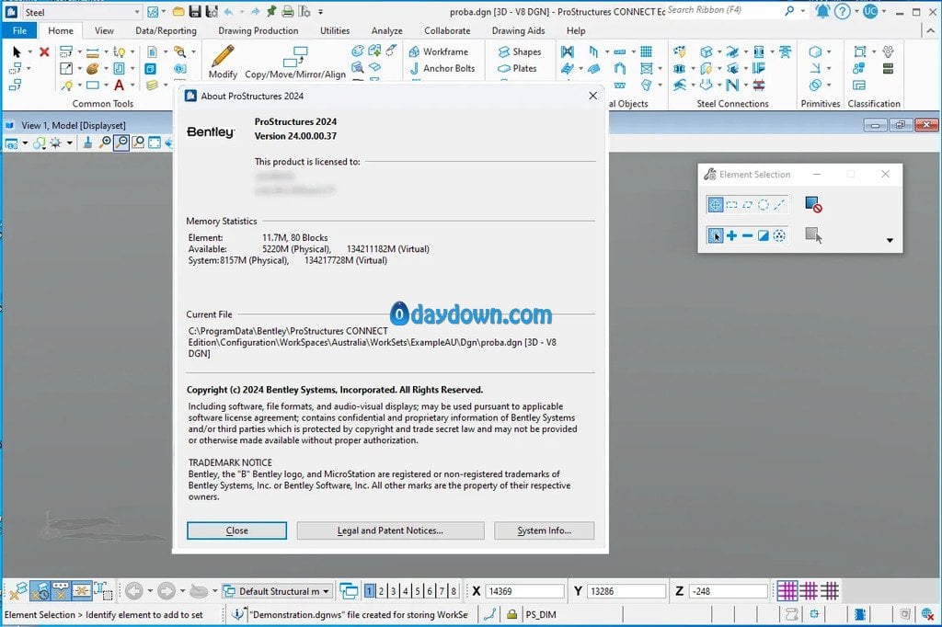The height and width of the screenshot is (627, 942).
Task: Open the Drawing Production ribbon tab
Action: point(256,30)
